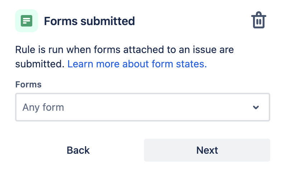Click the word Next in the grey button
The image size is (286, 177).
coord(207,150)
